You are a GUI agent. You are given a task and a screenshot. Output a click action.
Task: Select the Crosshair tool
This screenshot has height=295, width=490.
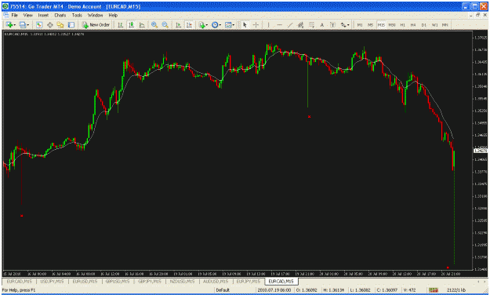tap(256, 24)
